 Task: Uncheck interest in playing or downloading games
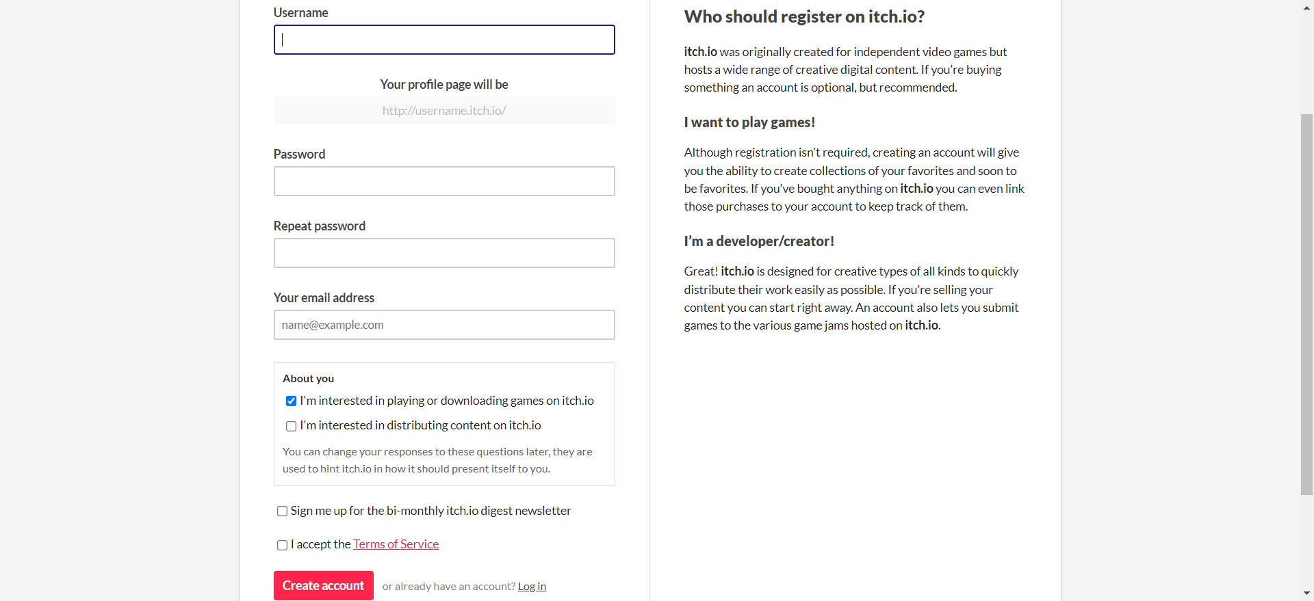pyautogui.click(x=291, y=401)
